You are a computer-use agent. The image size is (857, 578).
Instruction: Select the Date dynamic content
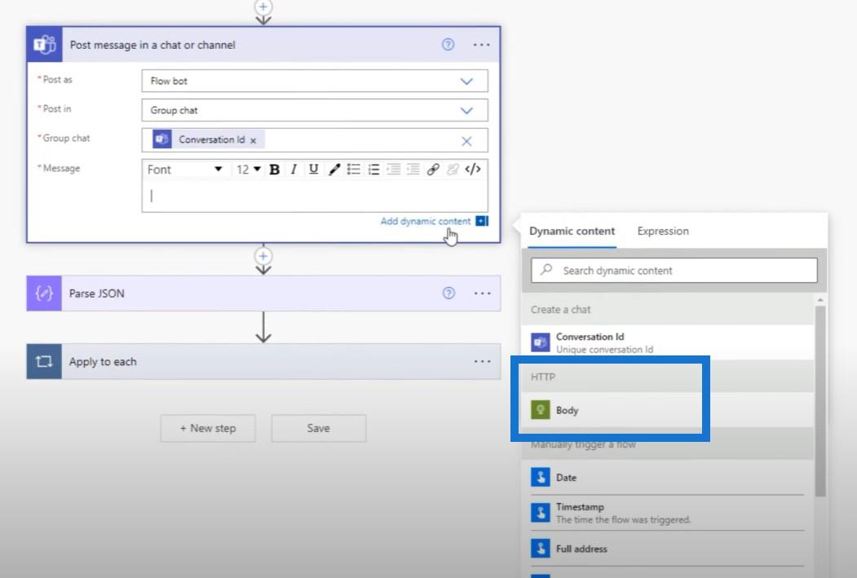click(x=667, y=478)
